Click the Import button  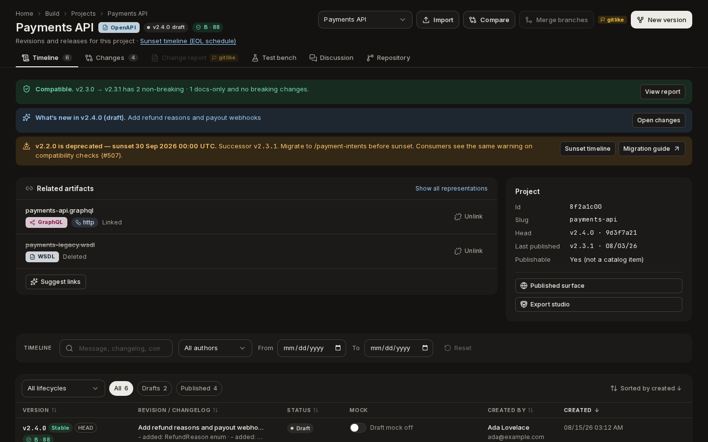(438, 20)
